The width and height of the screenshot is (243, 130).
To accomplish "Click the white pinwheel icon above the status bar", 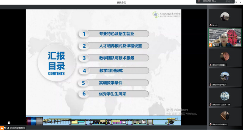I will 9,123.
